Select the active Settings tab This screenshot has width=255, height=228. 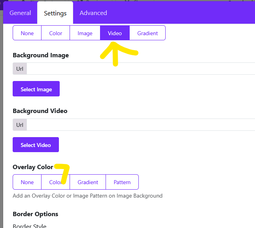click(55, 13)
